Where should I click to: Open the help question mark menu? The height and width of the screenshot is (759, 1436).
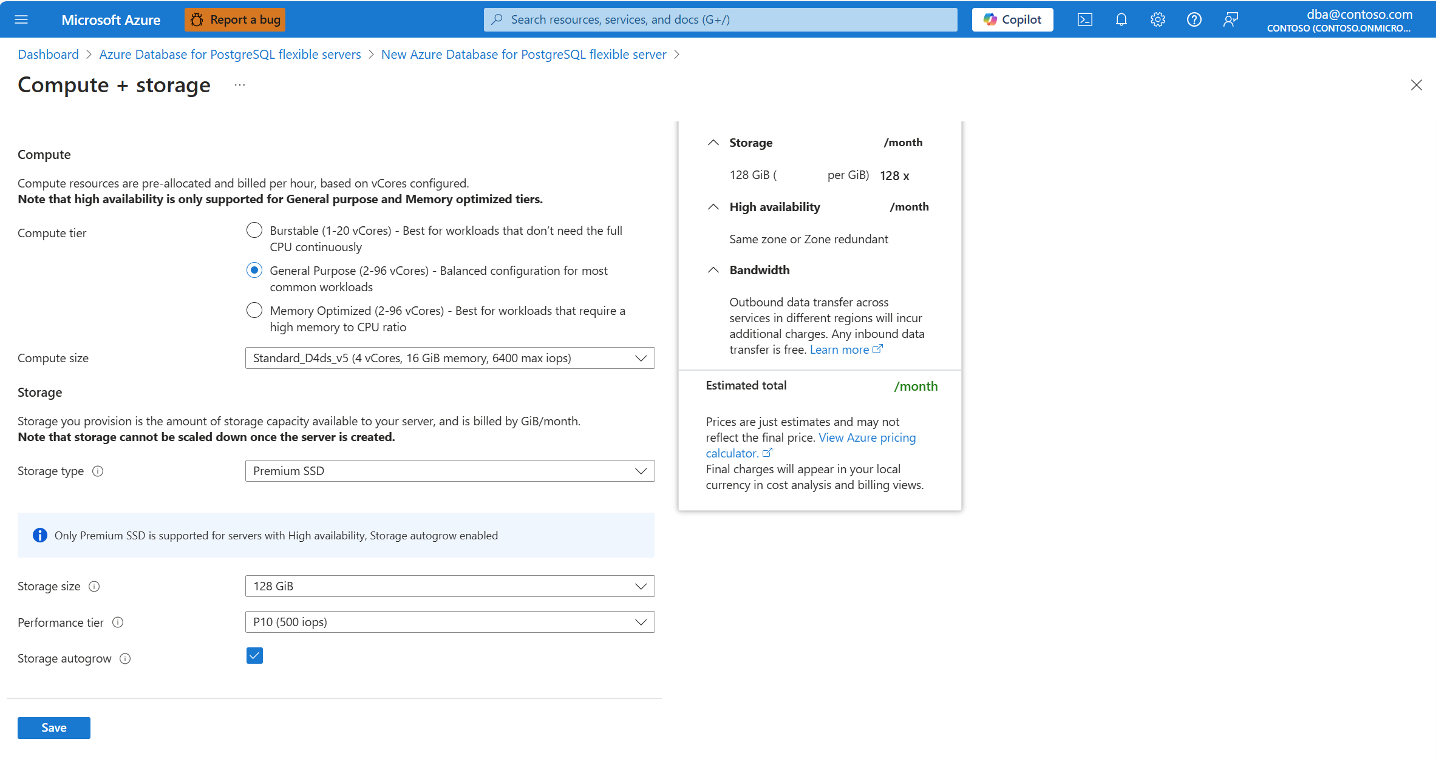(1194, 19)
